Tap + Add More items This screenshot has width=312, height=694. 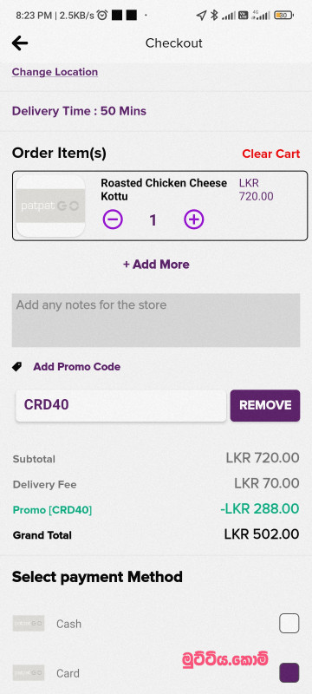(156, 265)
